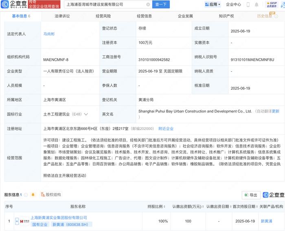Click 营业期限 value 2025-06-19 至 无固定期限
The image size is (285, 231).
point(160,71)
